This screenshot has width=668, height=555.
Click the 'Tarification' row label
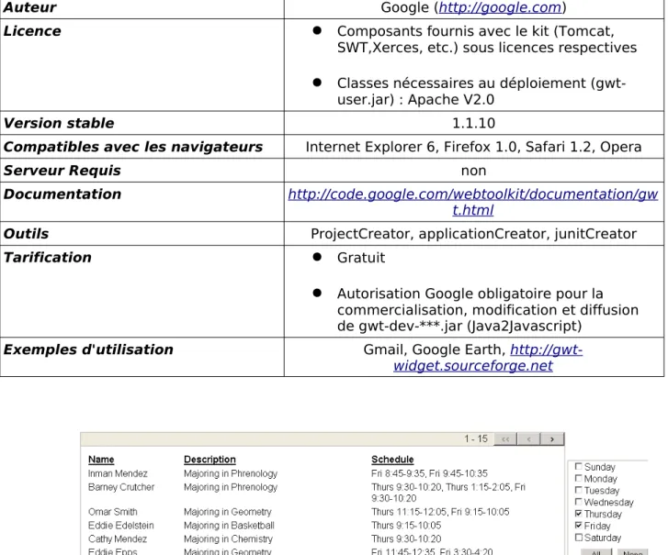tap(47, 257)
